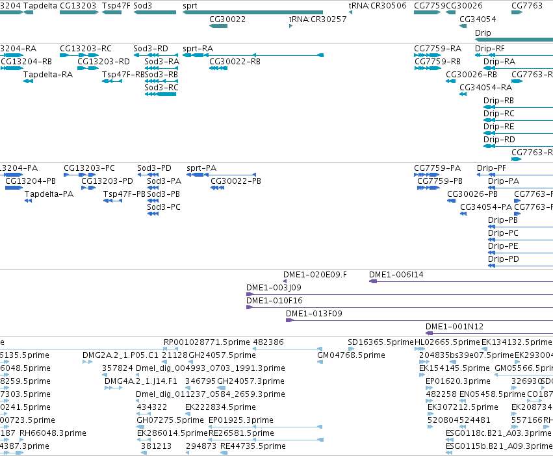Select transcript CG13203-RD
553x456 pixels.
coord(88,68)
